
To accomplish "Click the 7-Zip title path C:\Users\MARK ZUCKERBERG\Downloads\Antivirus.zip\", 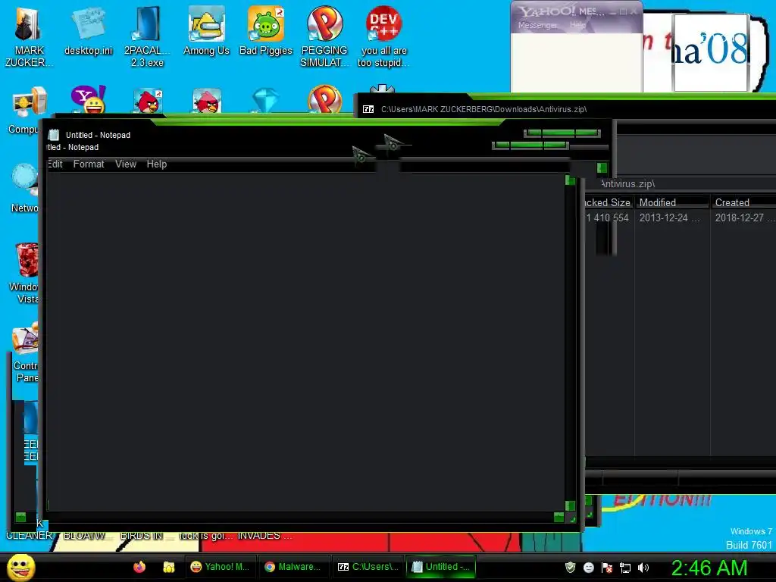I will (x=483, y=109).
